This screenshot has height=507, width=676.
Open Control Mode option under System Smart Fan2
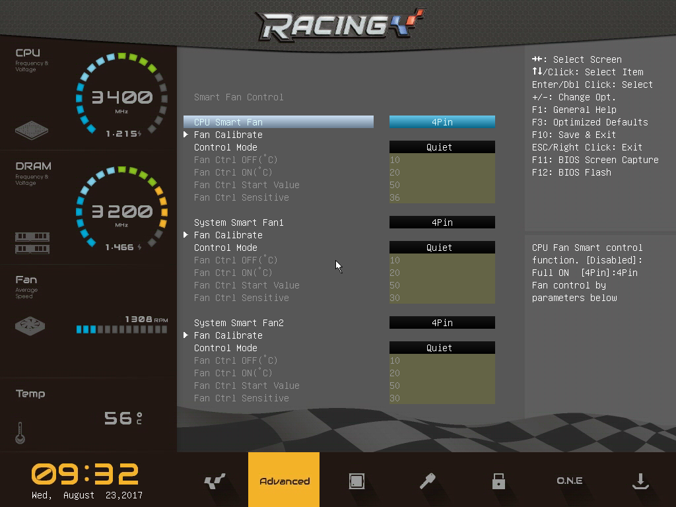[x=442, y=348]
